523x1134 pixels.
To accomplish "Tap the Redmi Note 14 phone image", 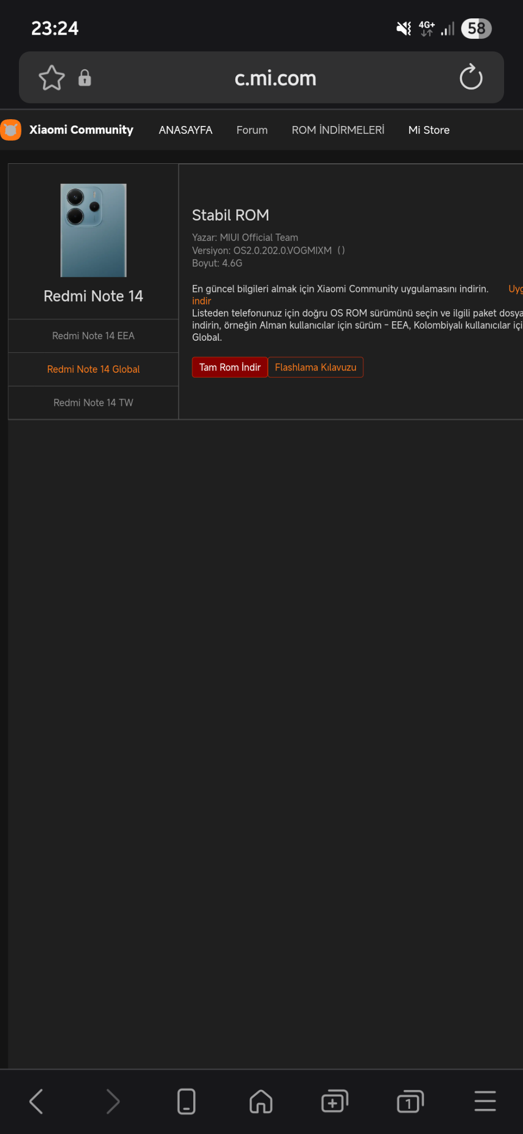I will pyautogui.click(x=93, y=230).
